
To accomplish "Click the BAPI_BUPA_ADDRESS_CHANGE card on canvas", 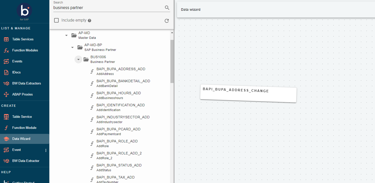I will (x=248, y=95).
